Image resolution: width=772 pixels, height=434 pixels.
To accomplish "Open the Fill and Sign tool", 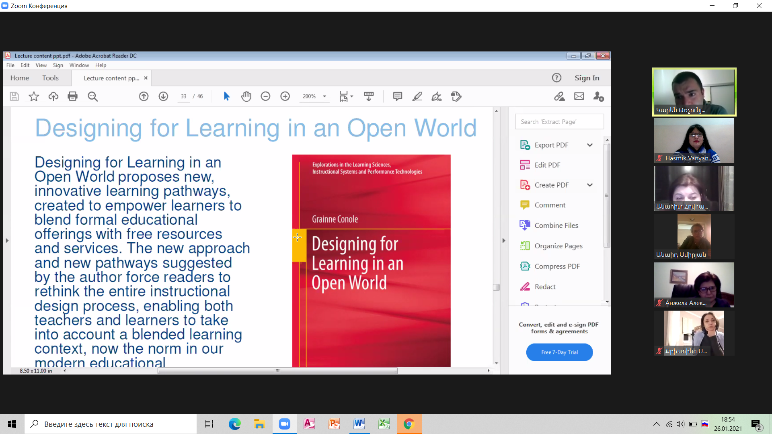I will [437, 96].
